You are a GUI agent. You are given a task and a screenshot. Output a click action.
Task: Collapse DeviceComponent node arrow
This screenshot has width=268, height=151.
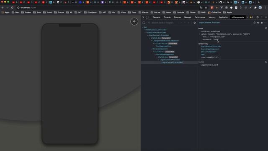pos(152,49)
